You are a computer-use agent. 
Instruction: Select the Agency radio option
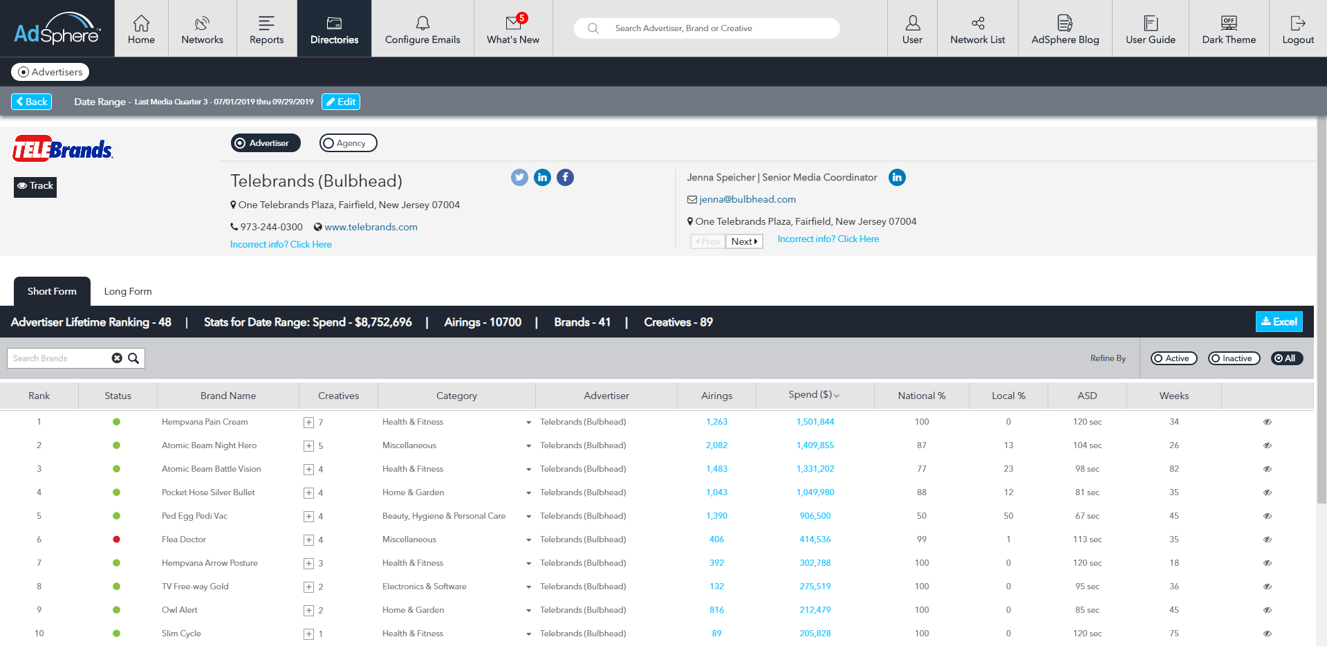[x=348, y=143]
